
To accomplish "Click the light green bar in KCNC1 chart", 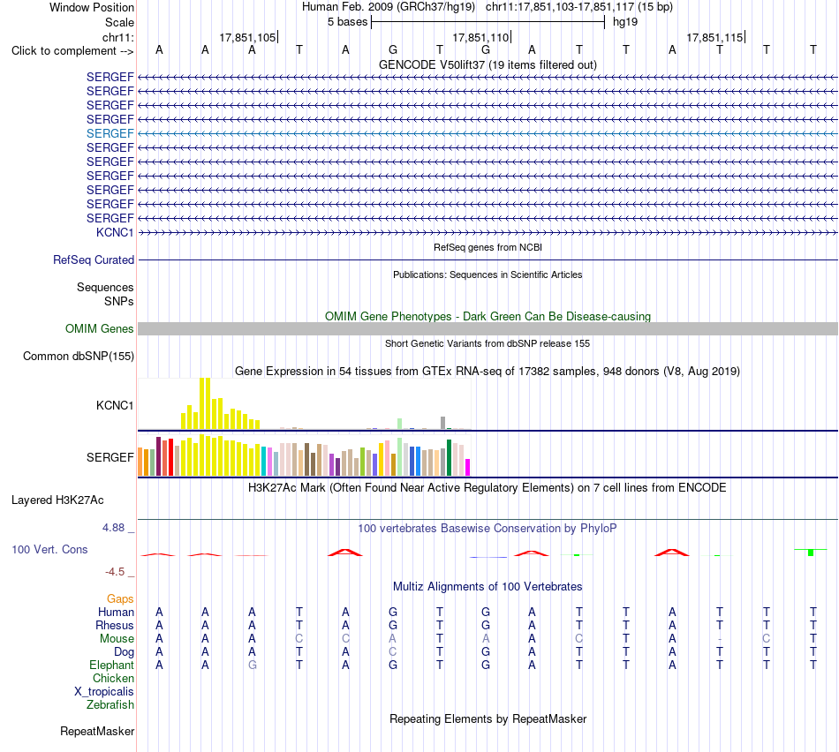I will [x=400, y=424].
